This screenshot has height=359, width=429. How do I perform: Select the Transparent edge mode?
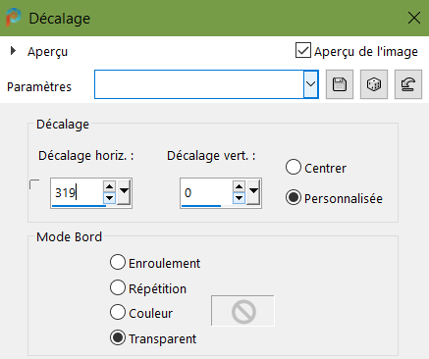pyautogui.click(x=118, y=337)
